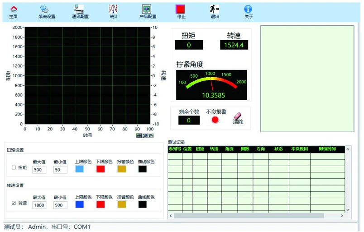Click 转速 最小值 field showing 500
The width and height of the screenshot is (364, 232).
tap(60, 205)
